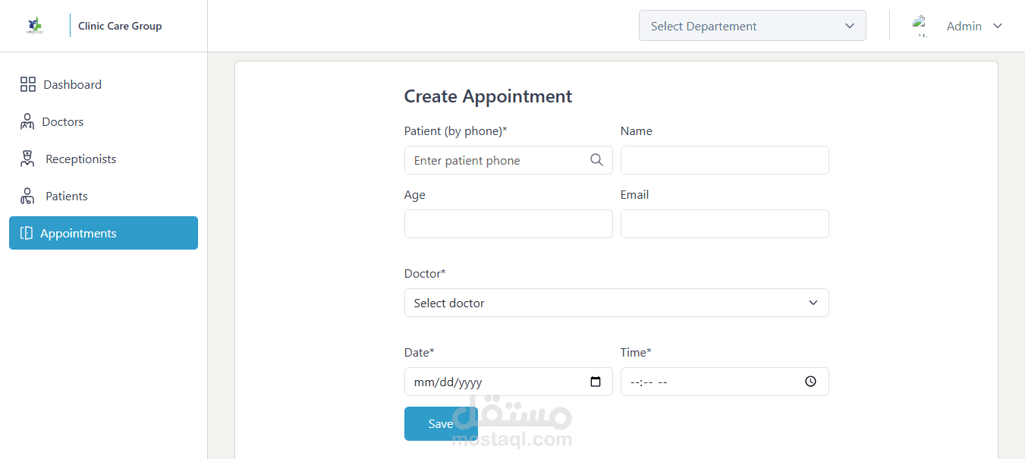The width and height of the screenshot is (1025, 459).
Task: Click the Doctors sidebar icon
Action: tap(27, 121)
